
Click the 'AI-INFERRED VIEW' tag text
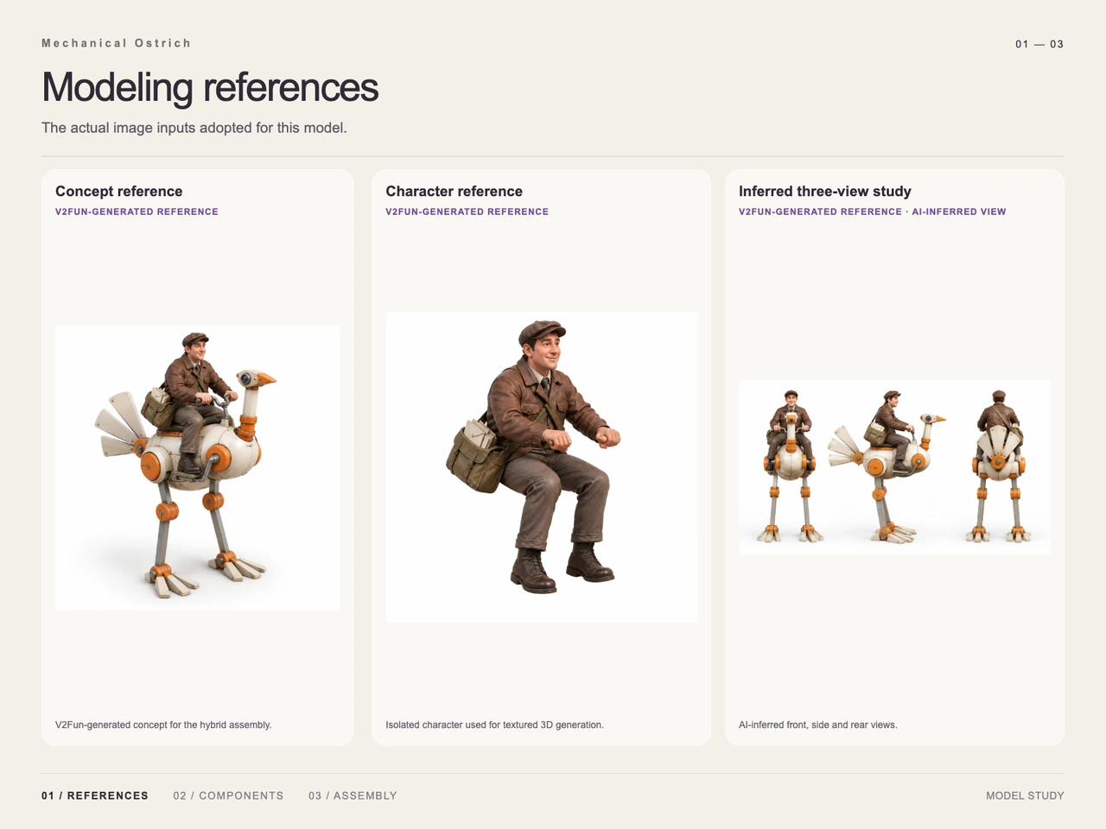pos(959,212)
